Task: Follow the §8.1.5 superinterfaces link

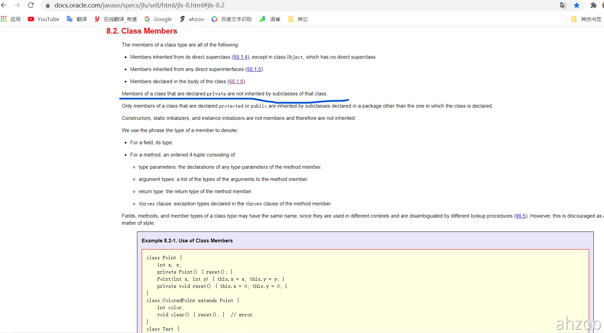Action: tap(254, 69)
